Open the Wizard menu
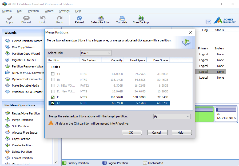Image resolution: width=239 pixels, height=166 pixels. pyautogui.click(x=49, y=11)
